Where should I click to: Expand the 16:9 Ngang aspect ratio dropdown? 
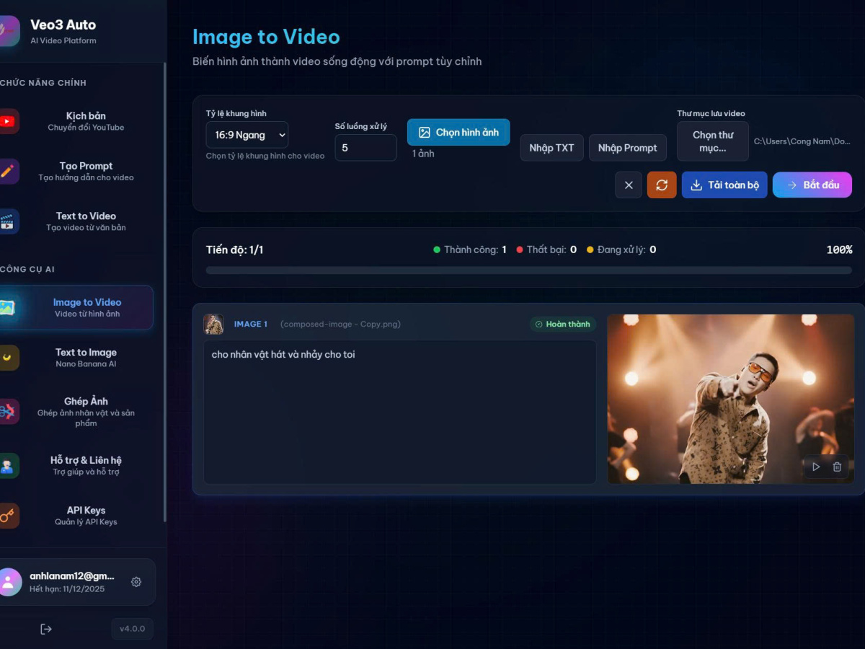[247, 135]
